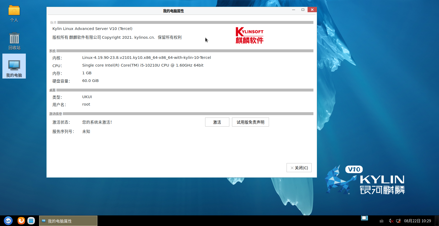The width and height of the screenshot is (439, 226).
Task: Open the 个人 folder on desktop
Action: (14, 13)
